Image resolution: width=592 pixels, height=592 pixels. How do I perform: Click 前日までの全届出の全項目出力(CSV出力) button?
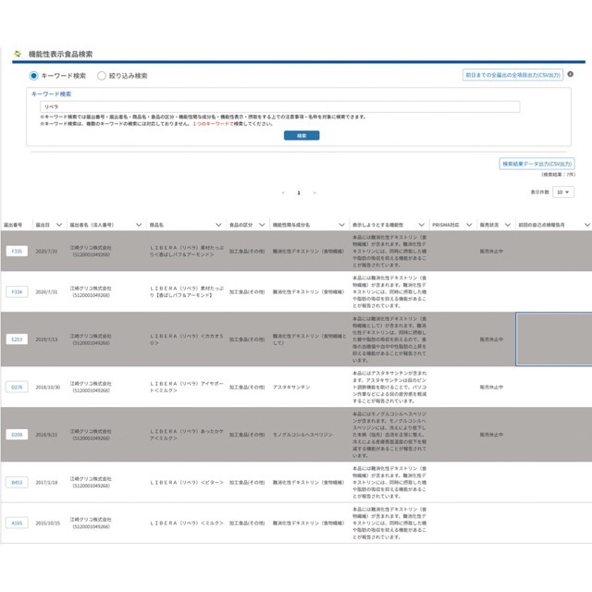point(512,76)
